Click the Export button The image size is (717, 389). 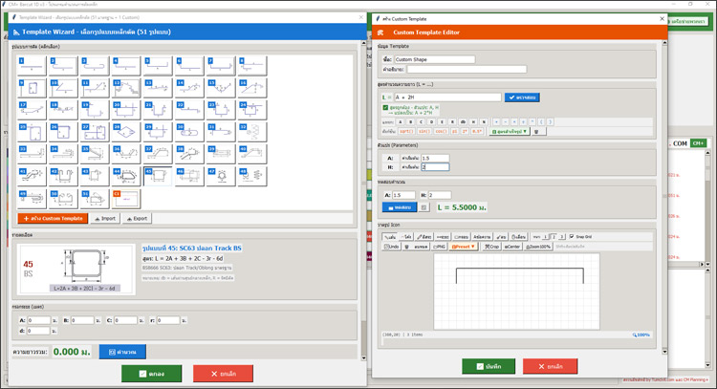pos(136,218)
